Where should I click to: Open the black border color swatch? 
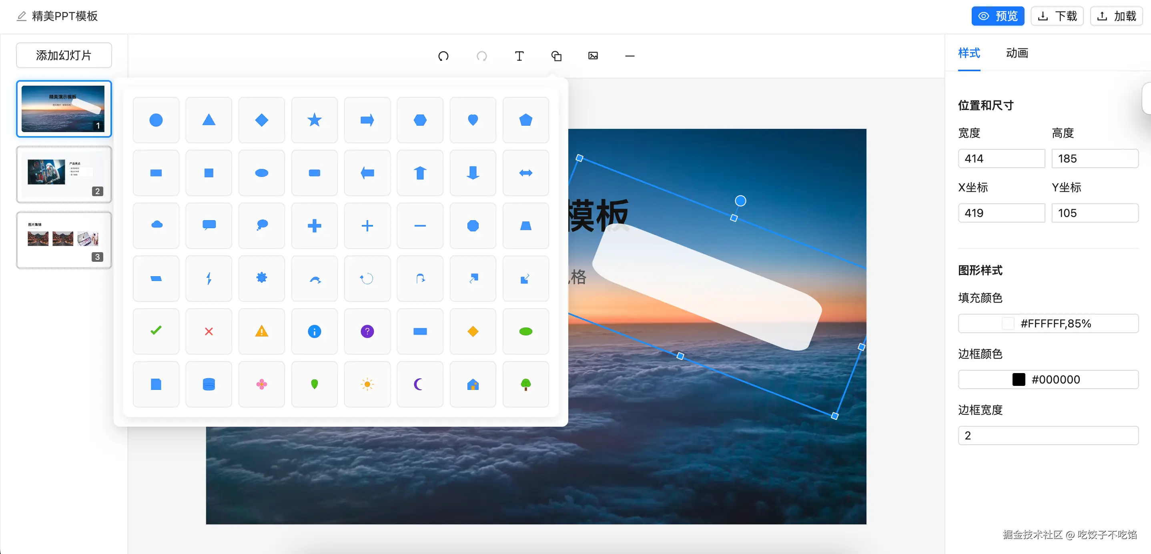1018,379
